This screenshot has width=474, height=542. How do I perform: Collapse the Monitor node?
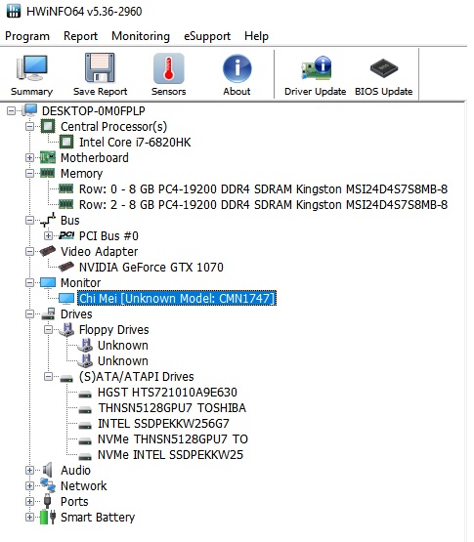pos(29,283)
